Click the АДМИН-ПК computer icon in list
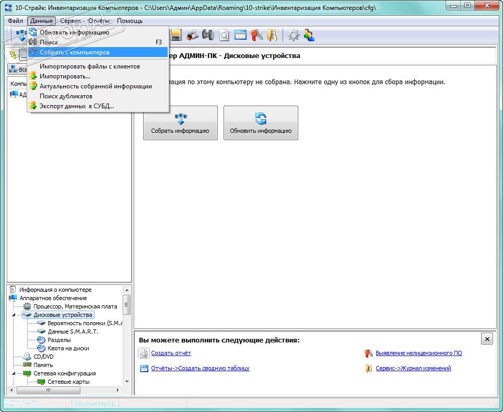 point(14,95)
